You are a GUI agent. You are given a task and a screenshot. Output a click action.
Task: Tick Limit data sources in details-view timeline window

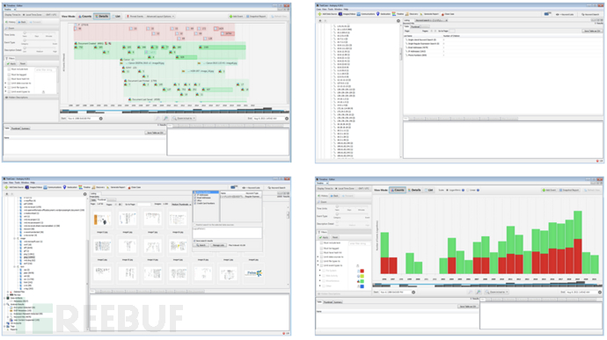coord(10,83)
